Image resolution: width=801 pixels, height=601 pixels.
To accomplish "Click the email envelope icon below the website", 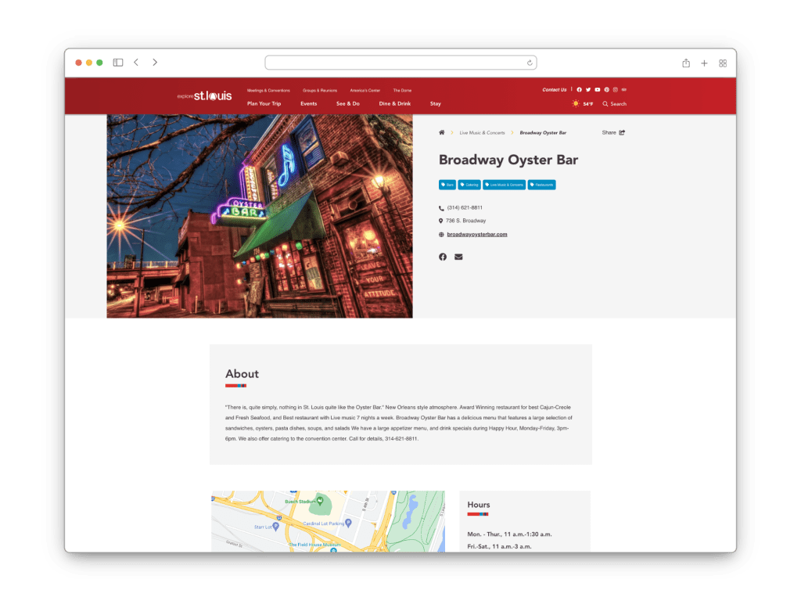I will tap(458, 257).
